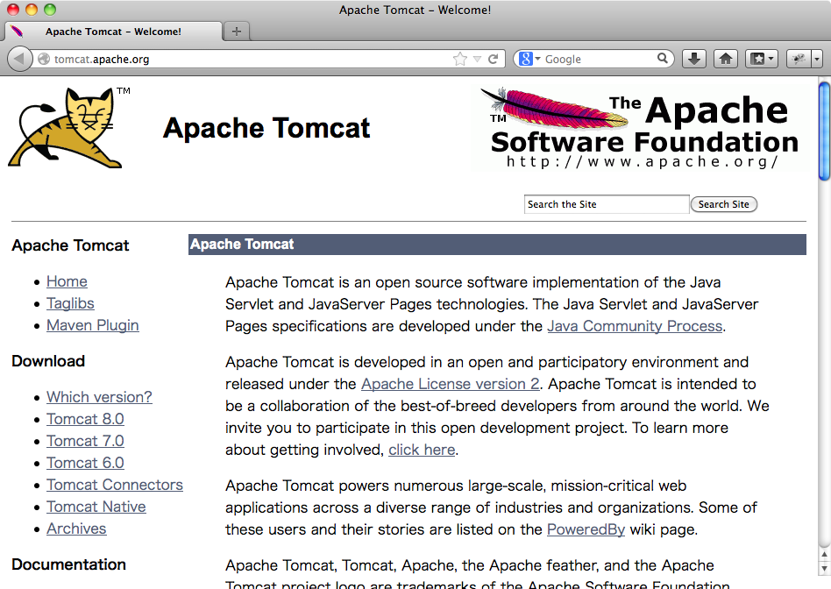Viewport: 831px width, 589px height.
Task: Click the Download sidebar heading
Action: [x=48, y=361]
